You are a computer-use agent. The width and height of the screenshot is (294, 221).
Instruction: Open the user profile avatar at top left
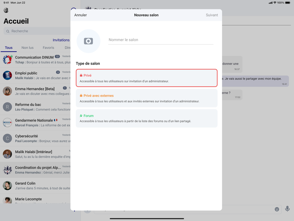tap(6, 10)
